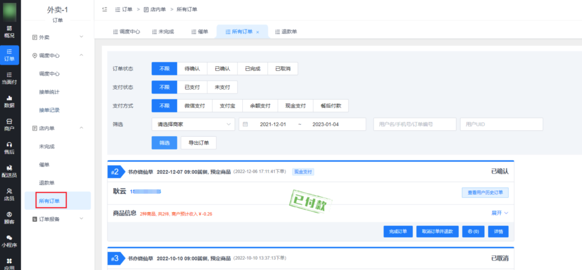Close the 所有订单 tab
The width and height of the screenshot is (582, 270).
[257, 32]
